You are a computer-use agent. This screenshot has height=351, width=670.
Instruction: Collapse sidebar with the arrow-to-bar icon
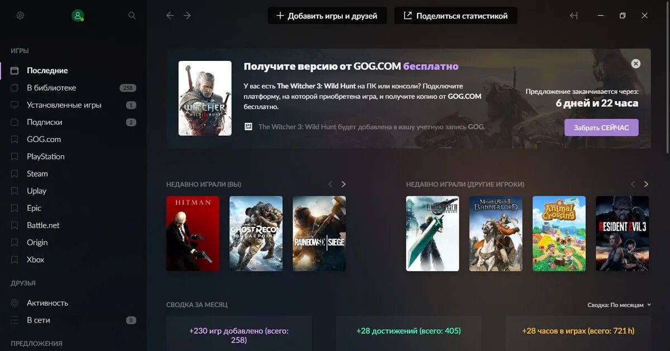pos(573,16)
